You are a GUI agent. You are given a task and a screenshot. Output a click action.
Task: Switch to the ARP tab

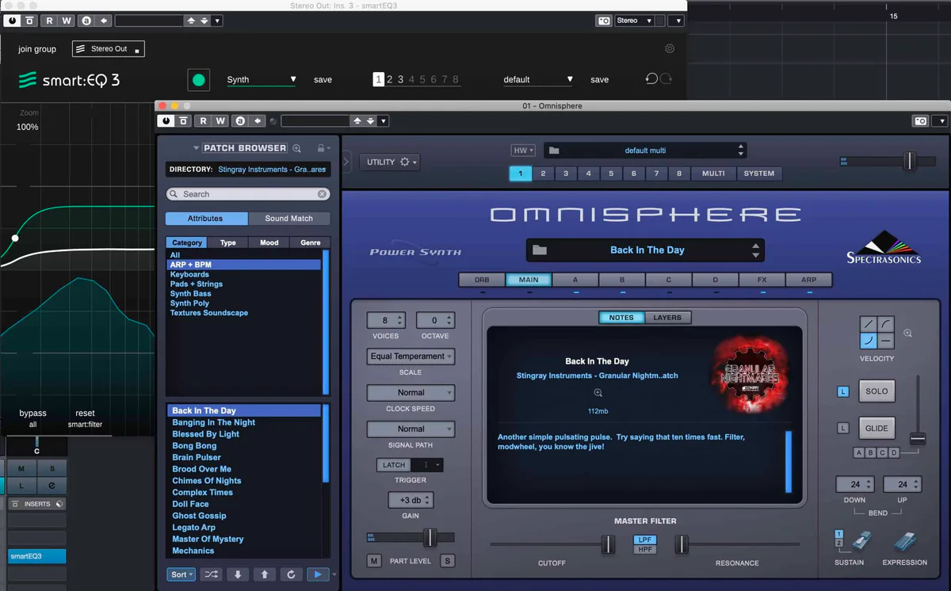tap(808, 280)
